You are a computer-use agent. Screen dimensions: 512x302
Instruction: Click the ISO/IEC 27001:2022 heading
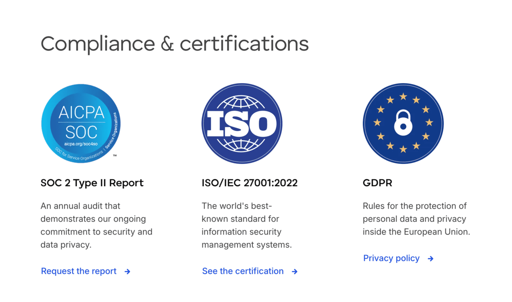point(249,183)
